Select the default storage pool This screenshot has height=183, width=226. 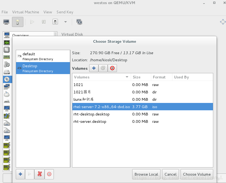[43, 56]
